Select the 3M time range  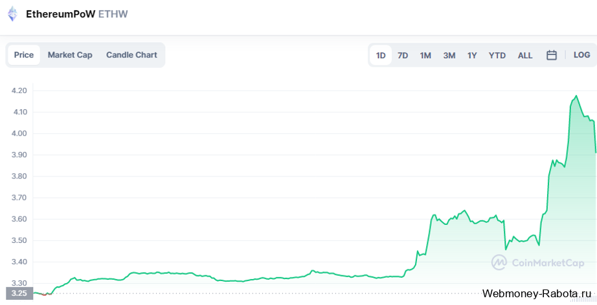449,56
